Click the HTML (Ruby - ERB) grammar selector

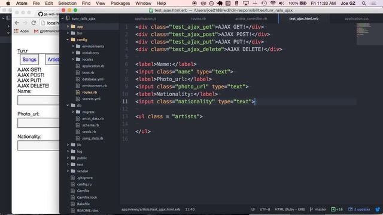tap(290, 209)
